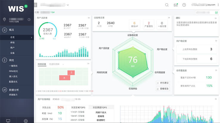The width and height of the screenshot is (220, 123).
Task: Switch to the 网络容量 tab
Action: coord(42,64)
